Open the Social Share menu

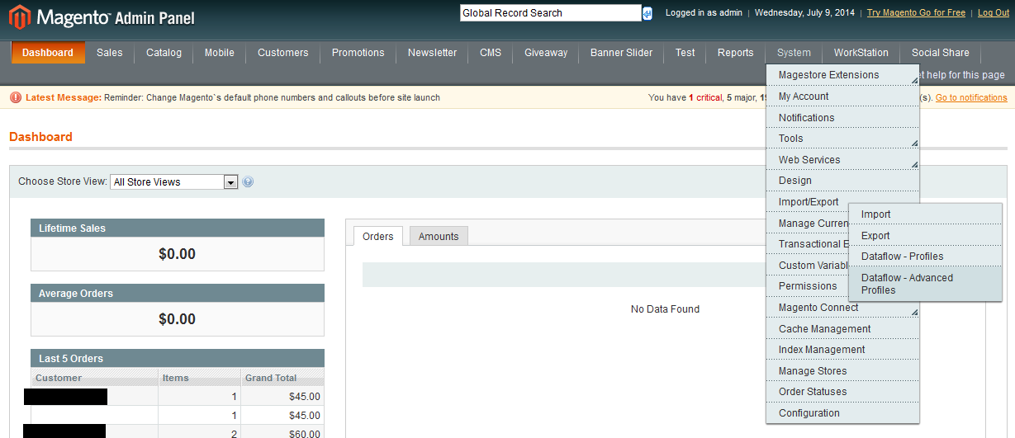point(941,53)
